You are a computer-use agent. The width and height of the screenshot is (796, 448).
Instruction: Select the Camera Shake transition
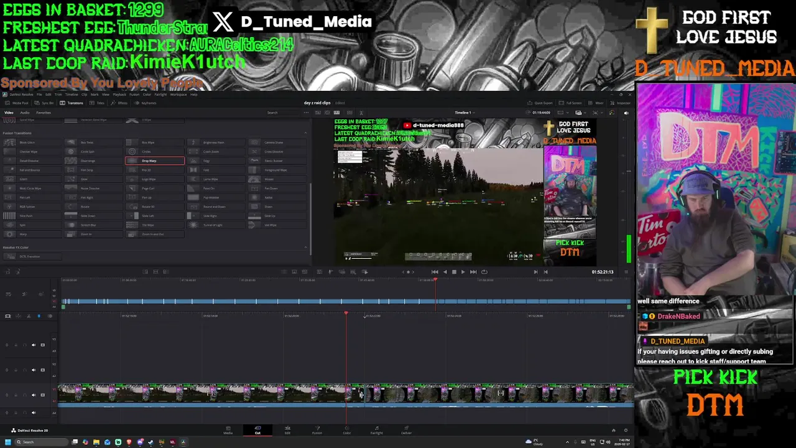[277, 142]
